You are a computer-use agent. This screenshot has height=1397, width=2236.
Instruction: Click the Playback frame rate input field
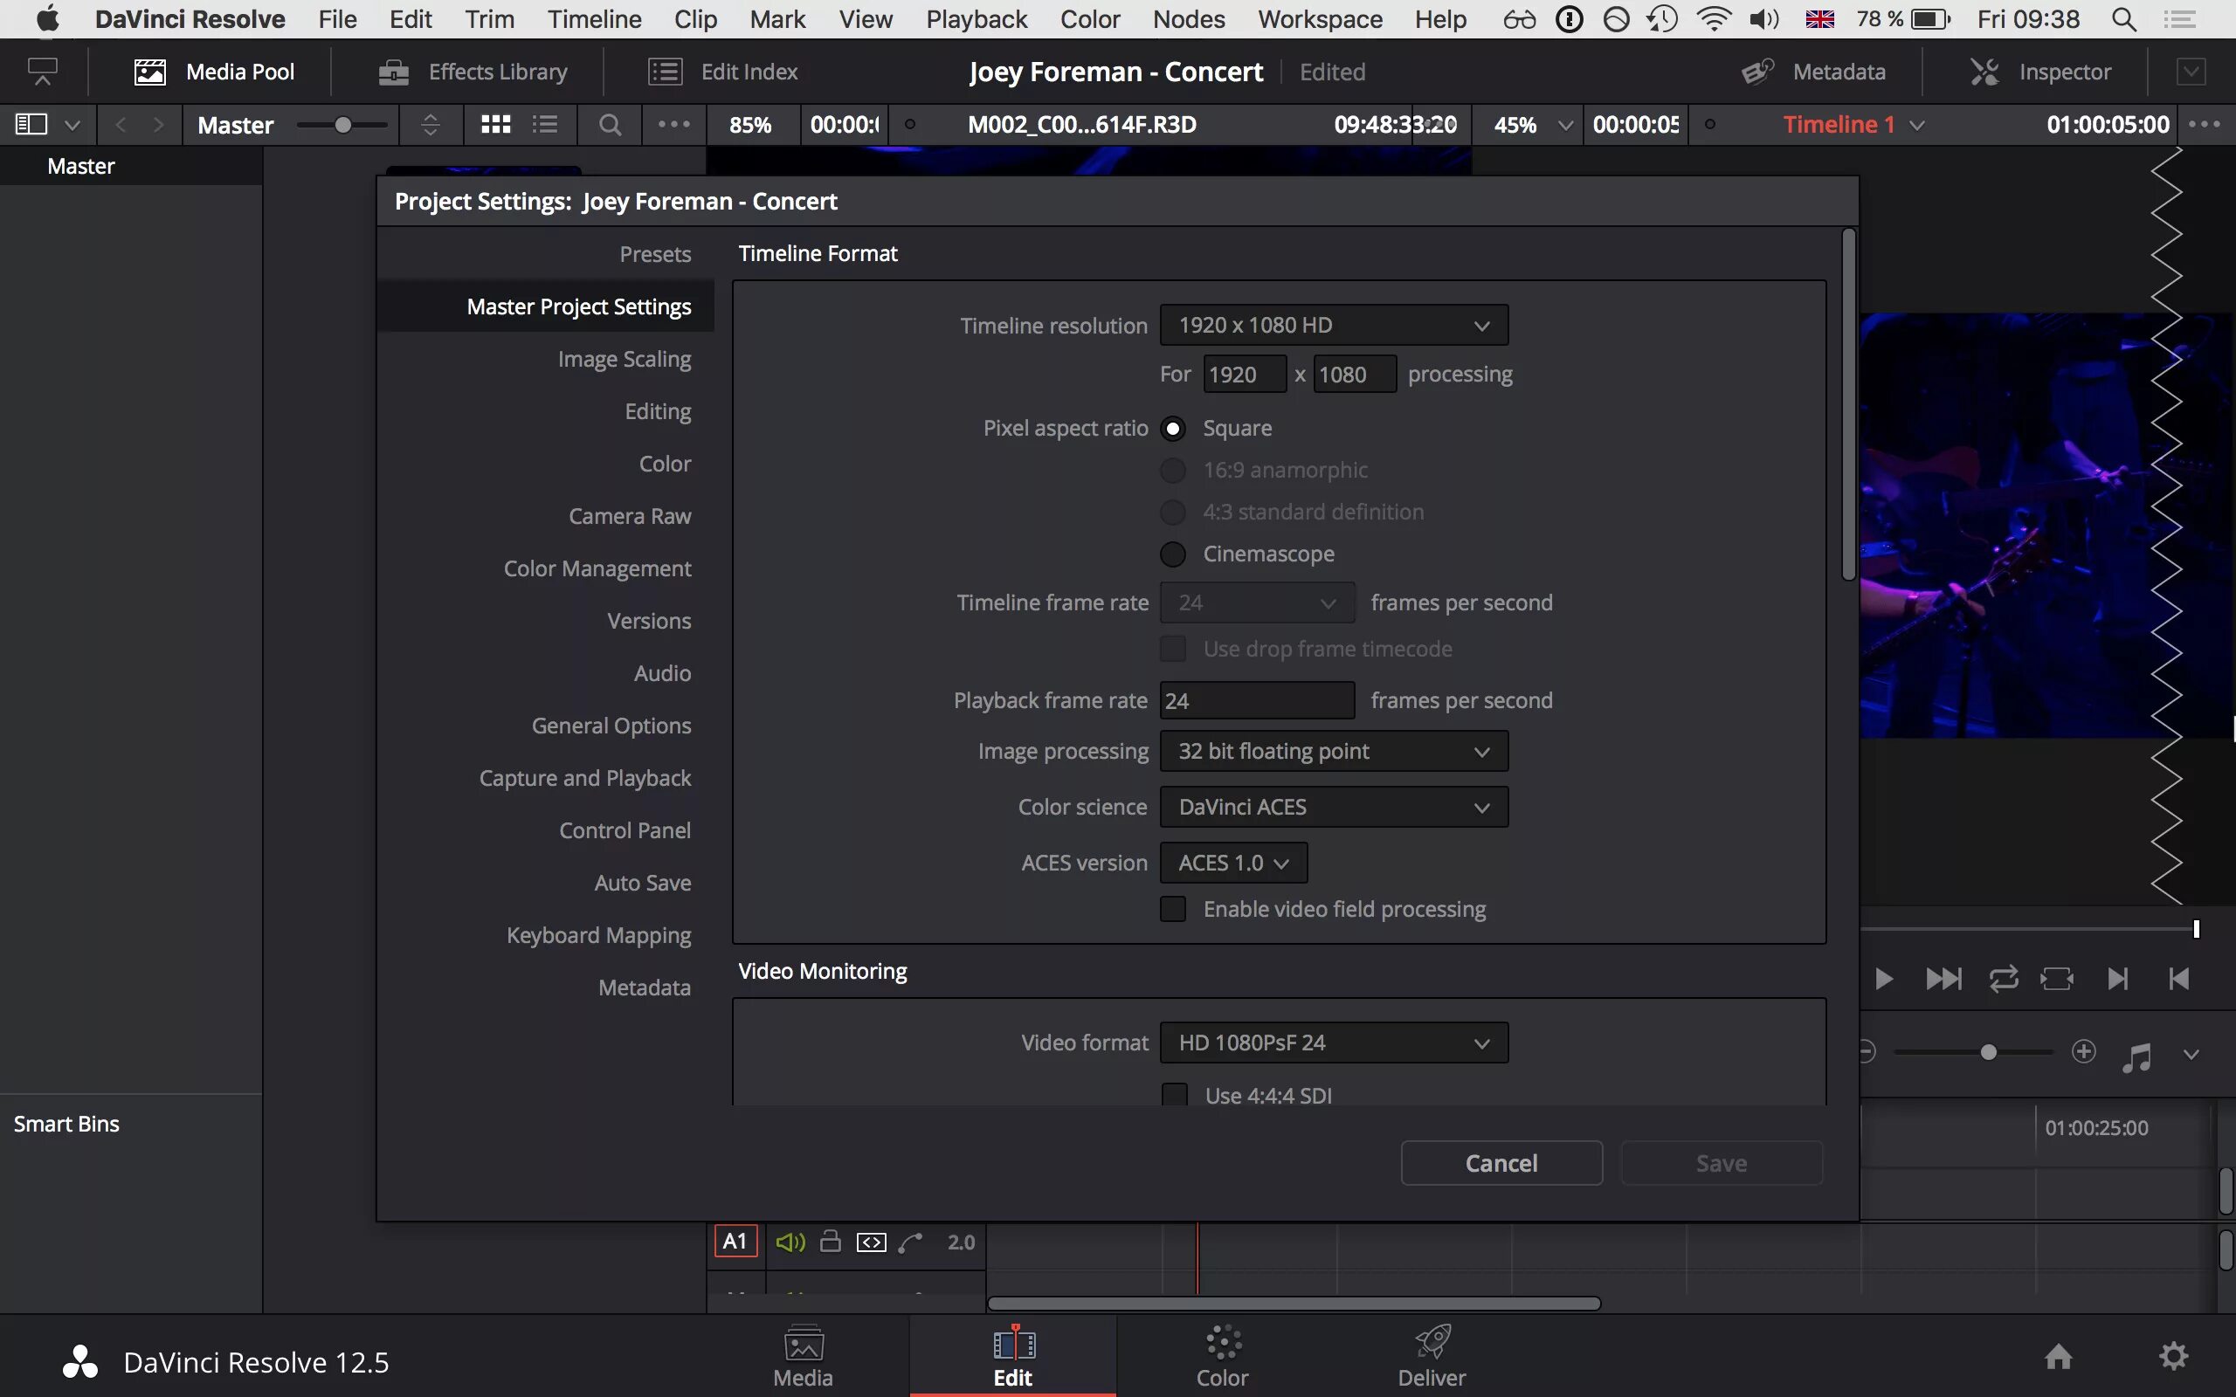click(1257, 700)
